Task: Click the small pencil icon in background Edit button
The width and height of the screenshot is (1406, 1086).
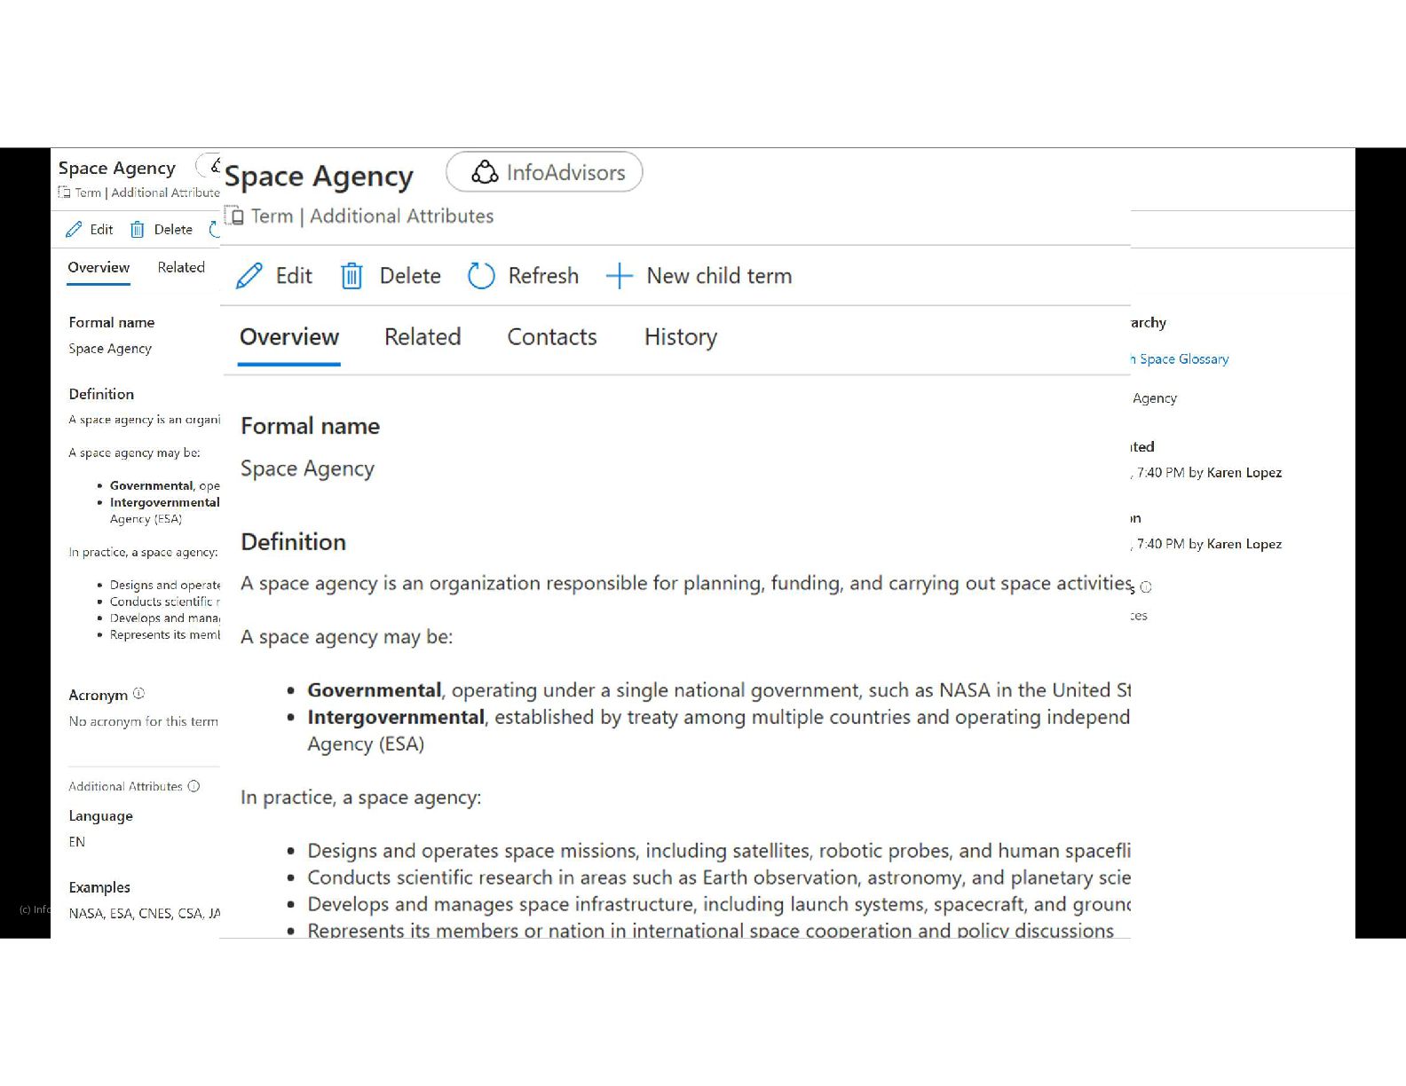Action: (x=75, y=229)
